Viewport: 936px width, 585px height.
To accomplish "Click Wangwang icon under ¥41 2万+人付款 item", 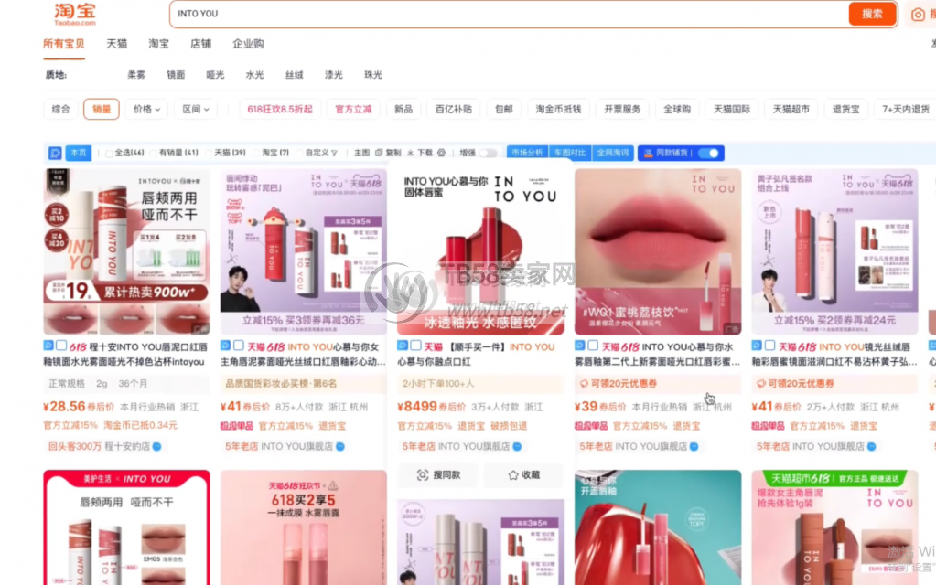I will click(x=872, y=446).
